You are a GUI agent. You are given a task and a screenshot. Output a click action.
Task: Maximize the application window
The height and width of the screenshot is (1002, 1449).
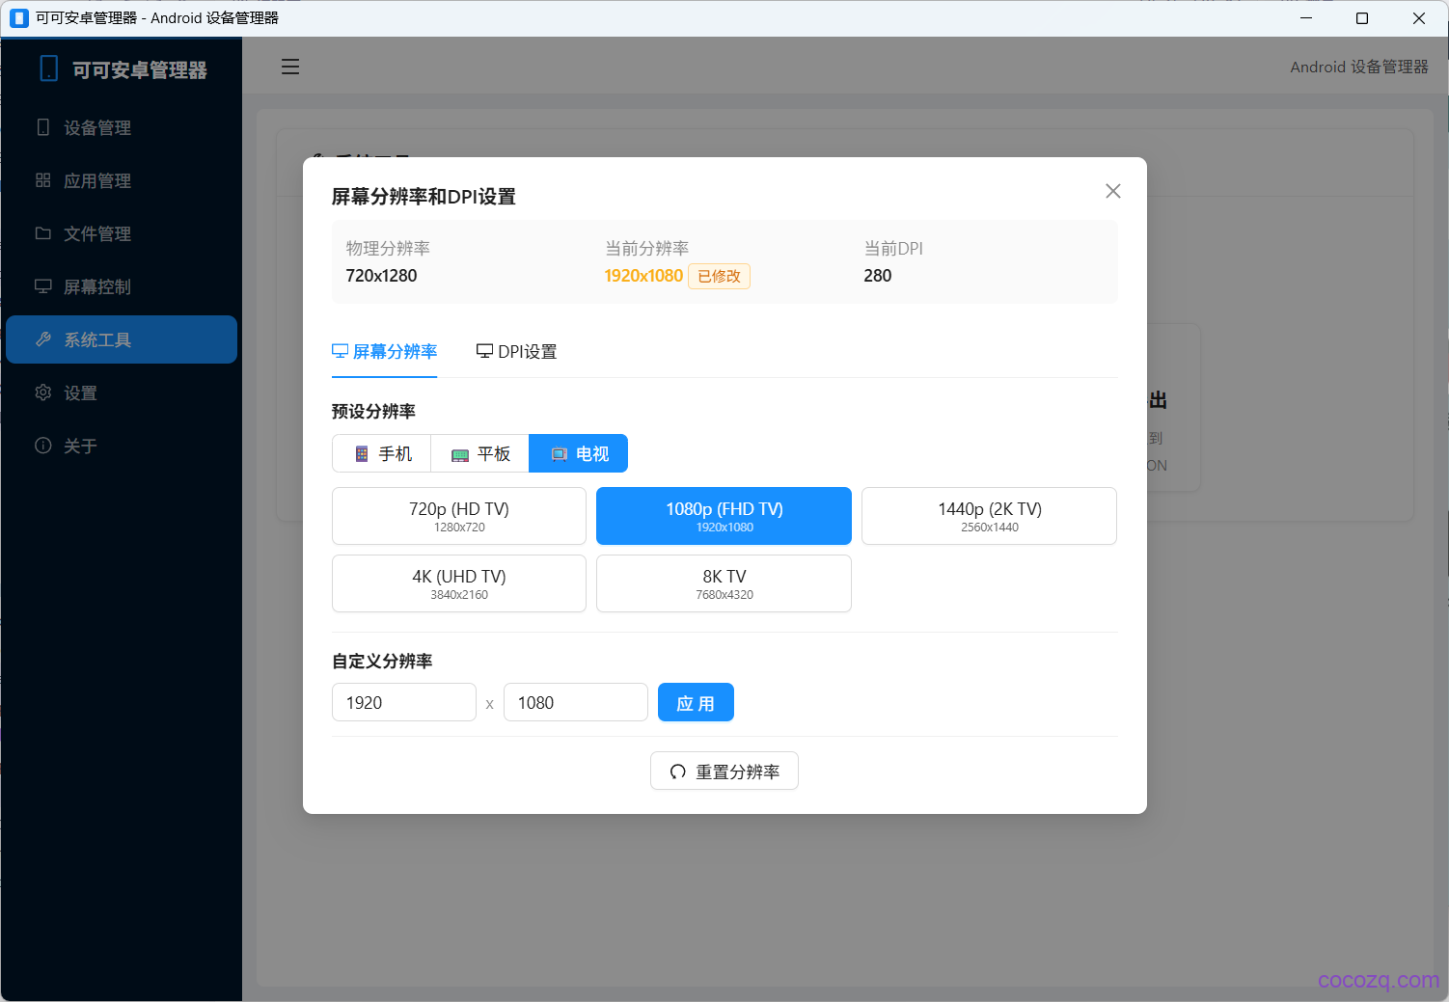[1362, 18]
